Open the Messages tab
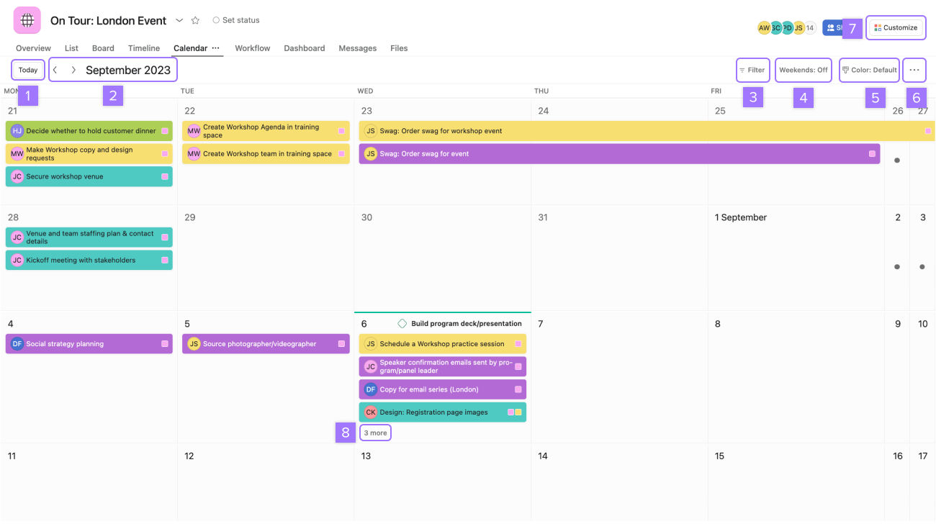Viewport: 936px width, 524px height. point(357,48)
